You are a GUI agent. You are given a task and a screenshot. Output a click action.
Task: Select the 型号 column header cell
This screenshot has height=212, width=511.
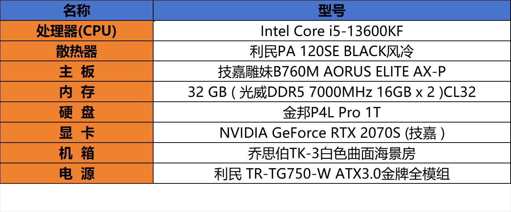click(332, 11)
